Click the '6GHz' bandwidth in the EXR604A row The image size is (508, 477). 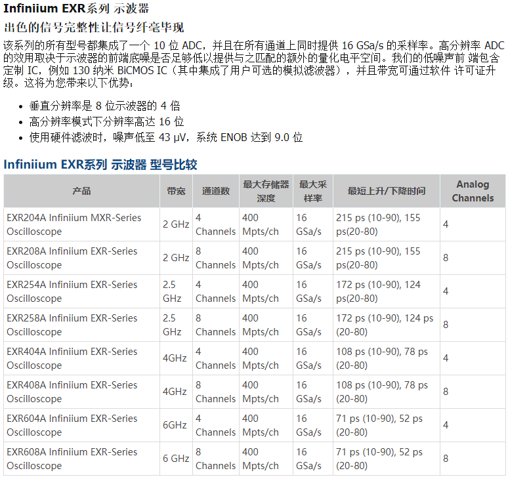[175, 425]
